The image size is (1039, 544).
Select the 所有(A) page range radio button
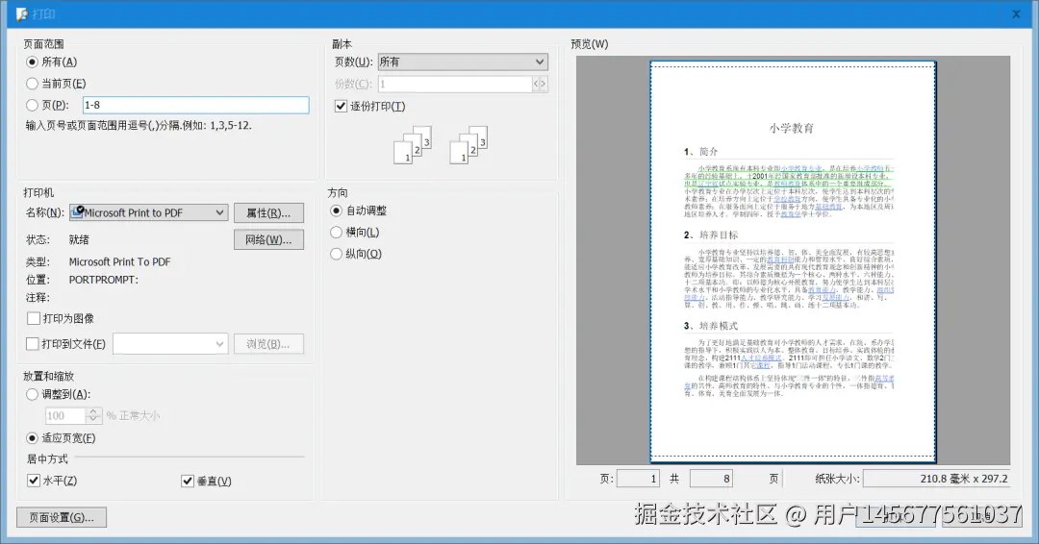tap(32, 62)
